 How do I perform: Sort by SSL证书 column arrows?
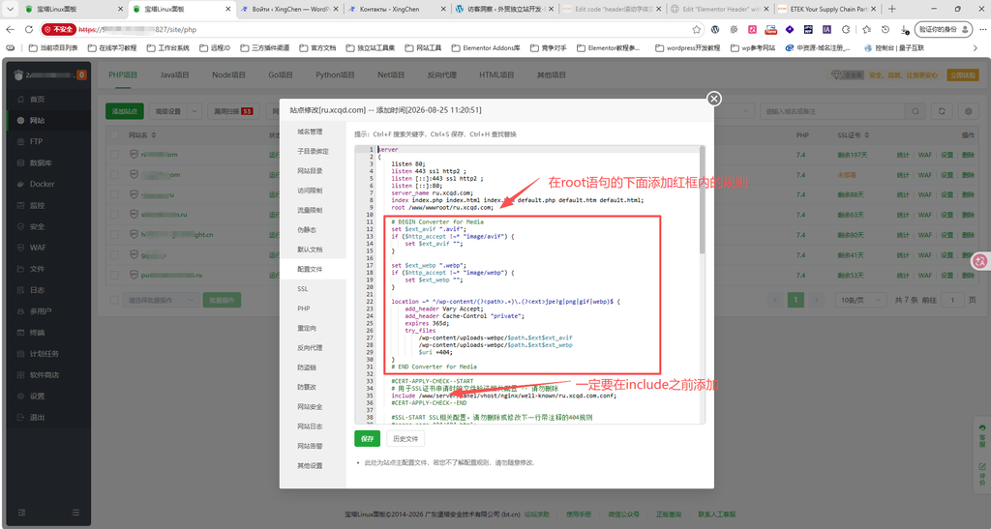click(867, 135)
